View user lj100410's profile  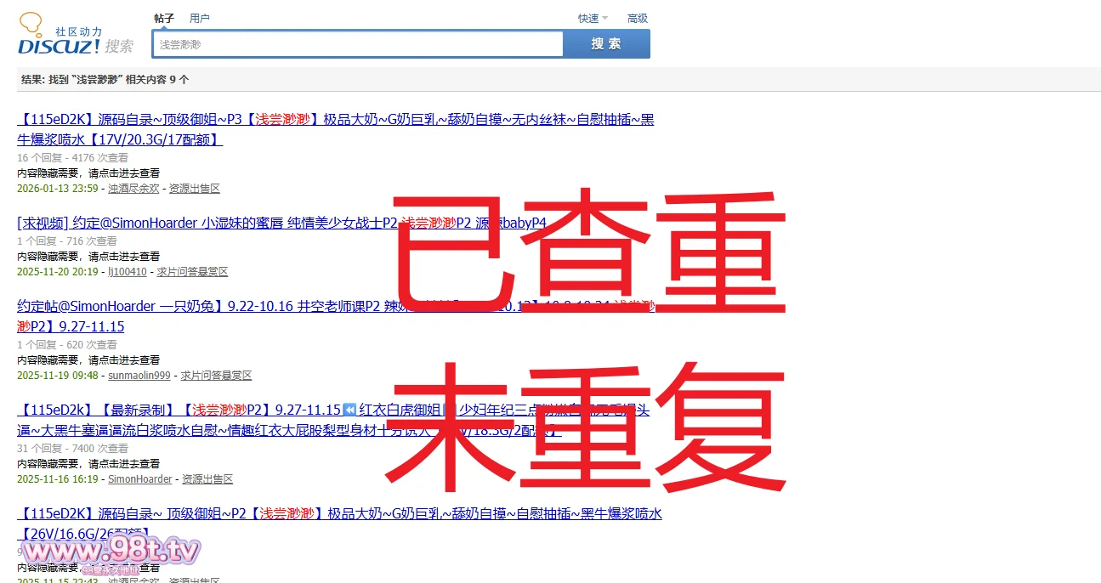(x=127, y=272)
